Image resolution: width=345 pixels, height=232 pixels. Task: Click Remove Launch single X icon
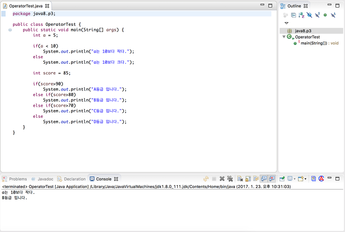[x=222, y=179]
